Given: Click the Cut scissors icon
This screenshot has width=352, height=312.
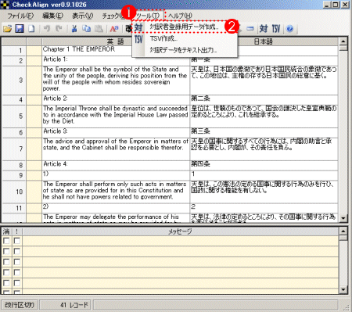Looking at the screenshot, I should [x=74, y=29].
